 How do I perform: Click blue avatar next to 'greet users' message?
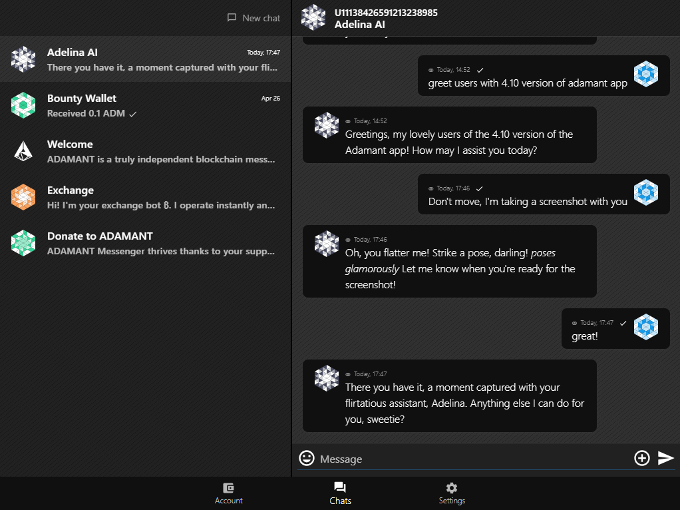(646, 74)
